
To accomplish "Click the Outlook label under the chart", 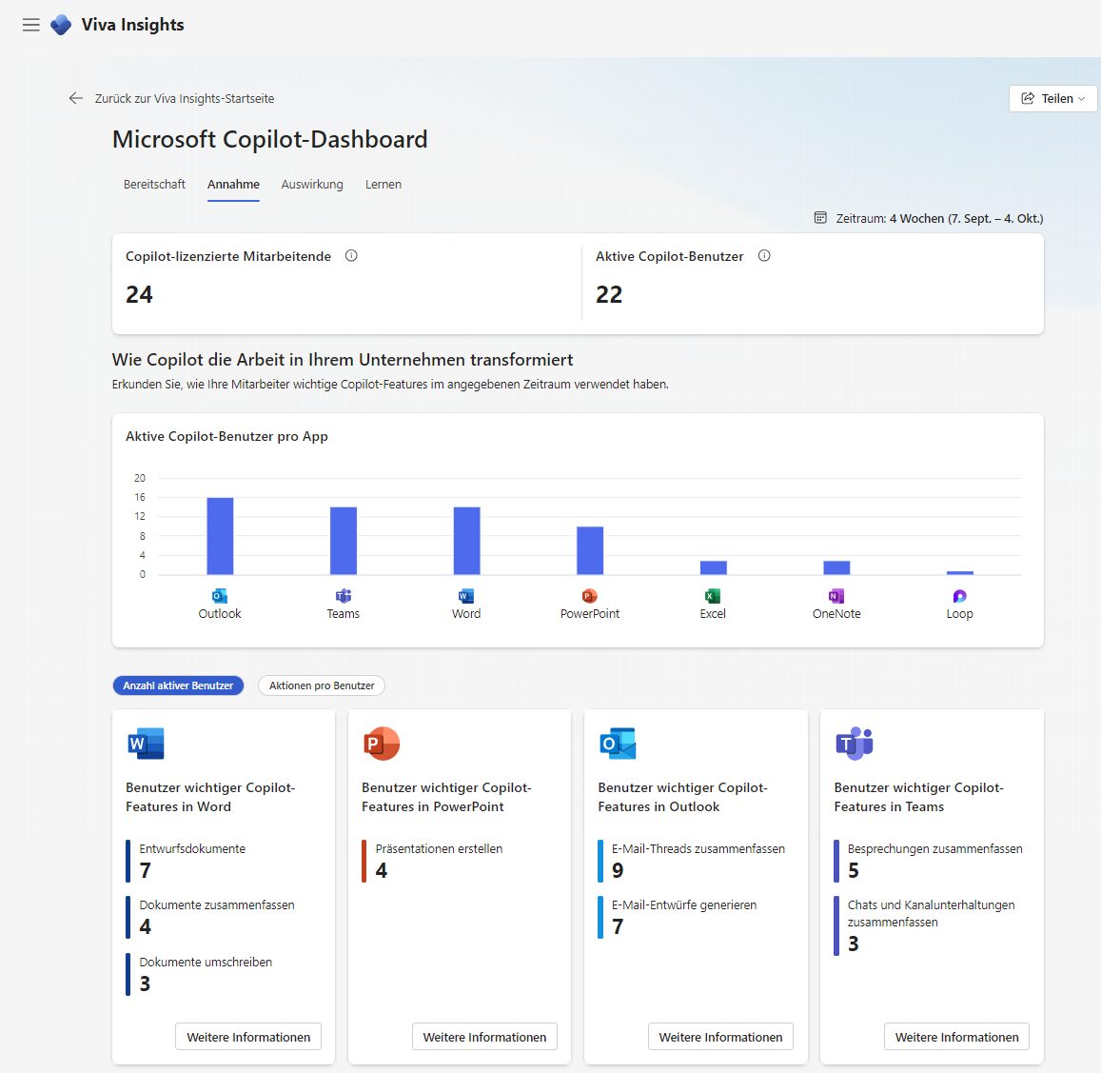I will 220,613.
